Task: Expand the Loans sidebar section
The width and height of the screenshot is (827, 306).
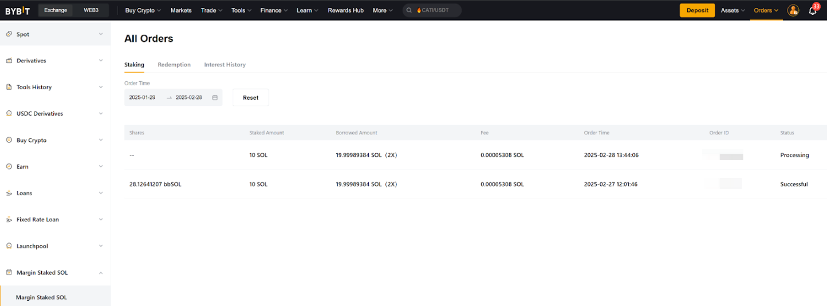Action: click(x=101, y=193)
